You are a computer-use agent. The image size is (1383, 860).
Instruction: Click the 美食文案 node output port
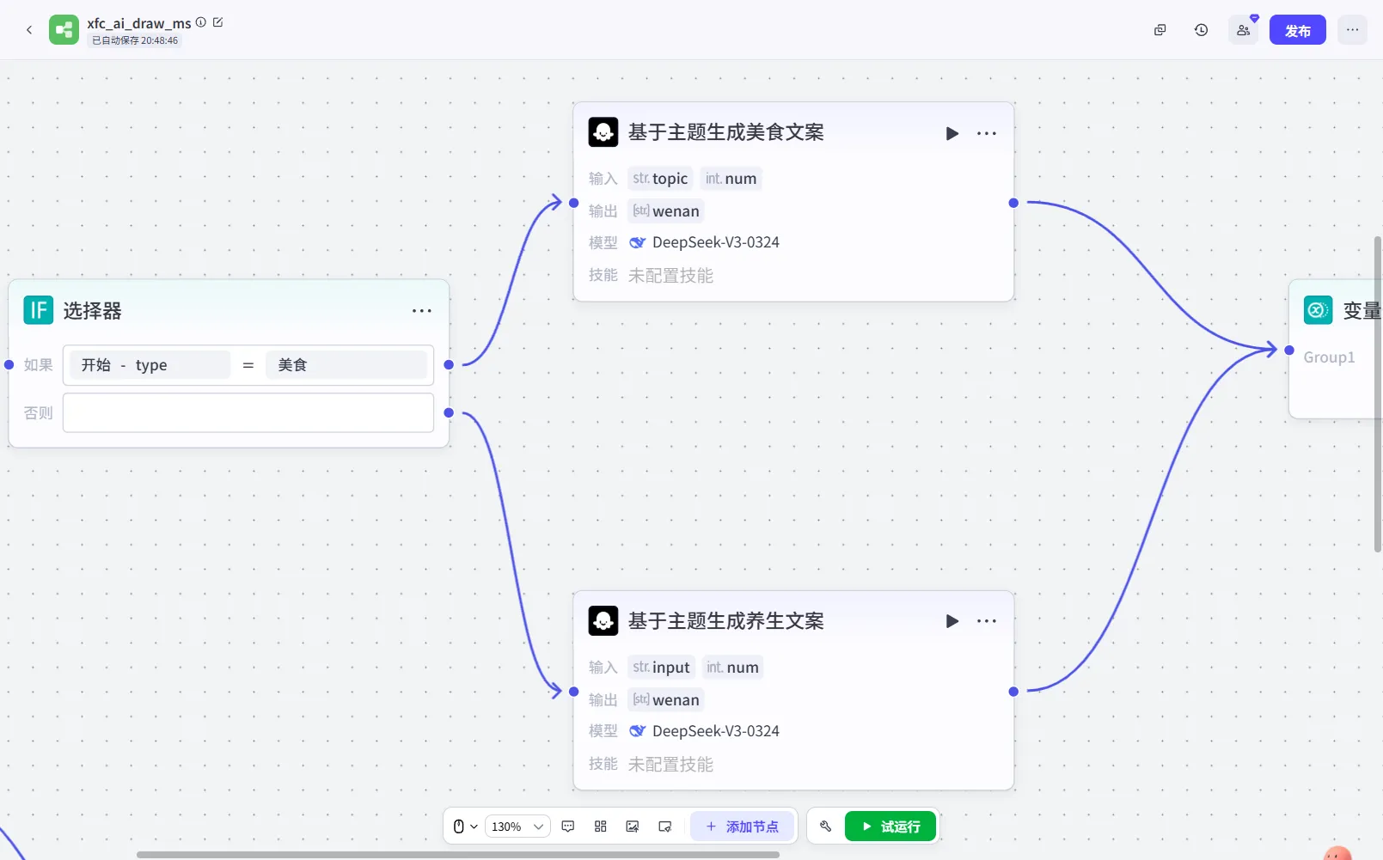click(1013, 203)
